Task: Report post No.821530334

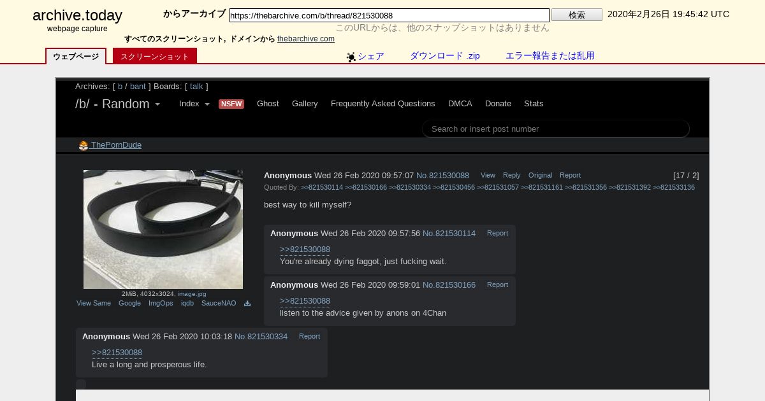Action: point(309,337)
